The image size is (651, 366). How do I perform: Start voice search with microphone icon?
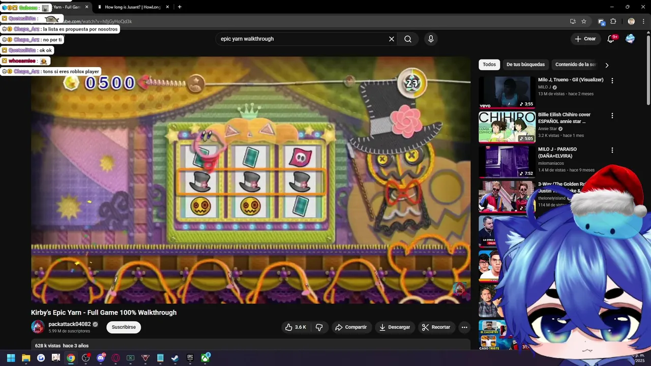[431, 39]
